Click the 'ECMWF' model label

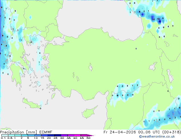pyautogui.click(x=46, y=132)
